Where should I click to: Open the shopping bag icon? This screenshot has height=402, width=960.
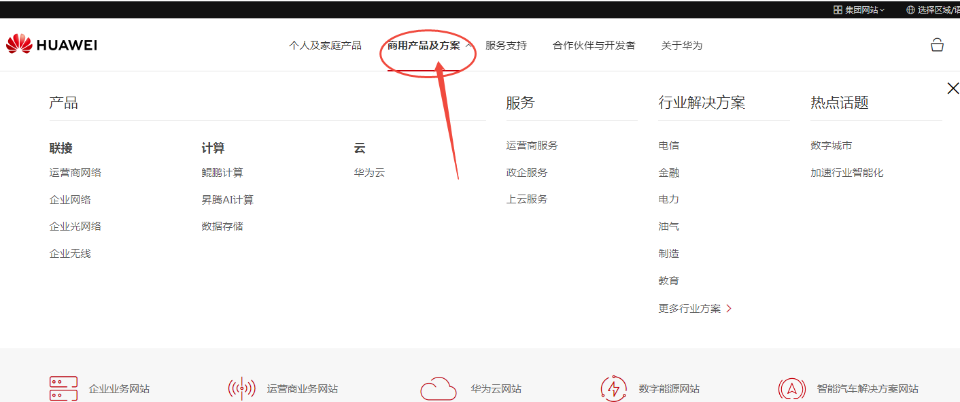tap(937, 45)
